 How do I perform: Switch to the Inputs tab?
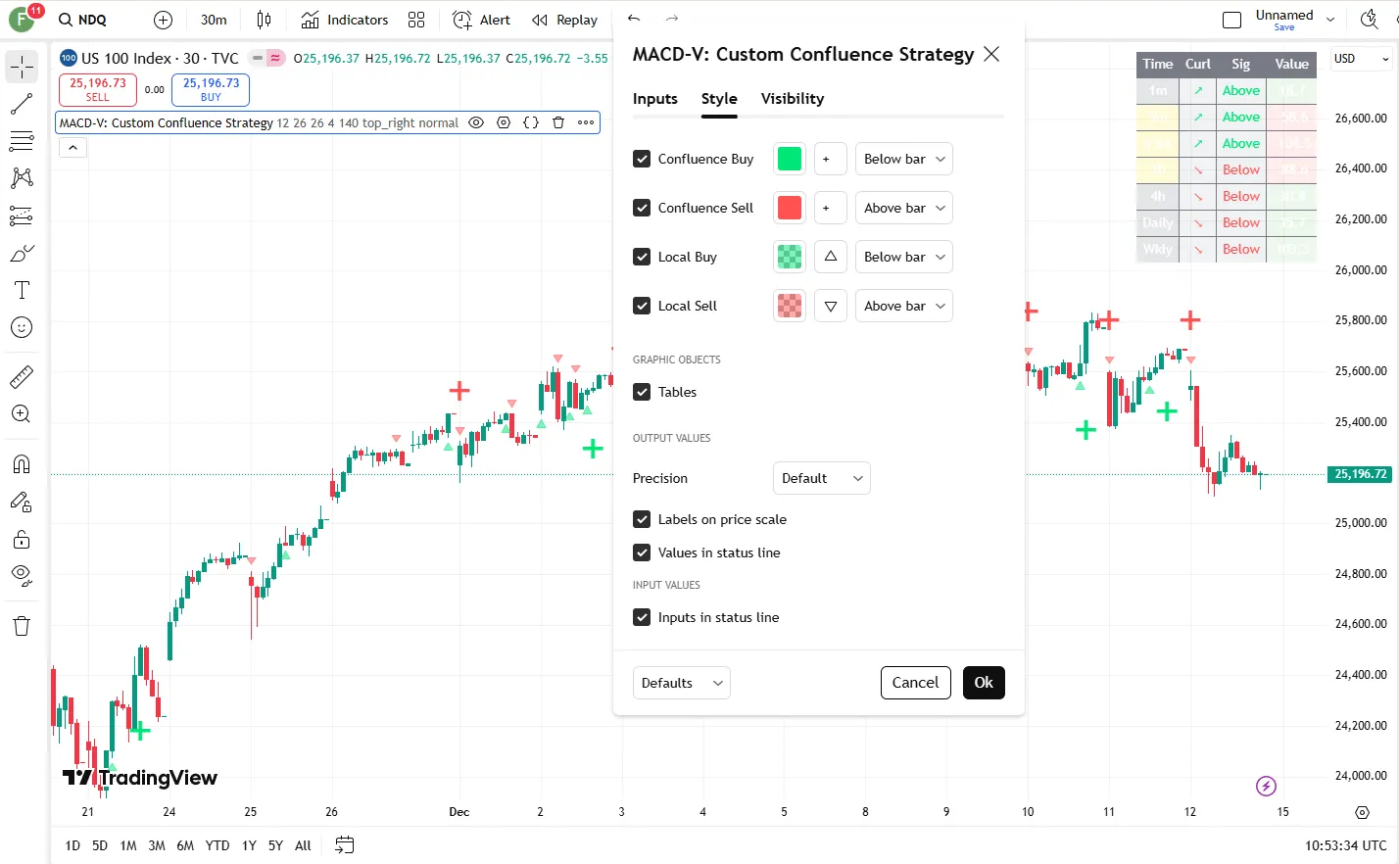click(654, 99)
